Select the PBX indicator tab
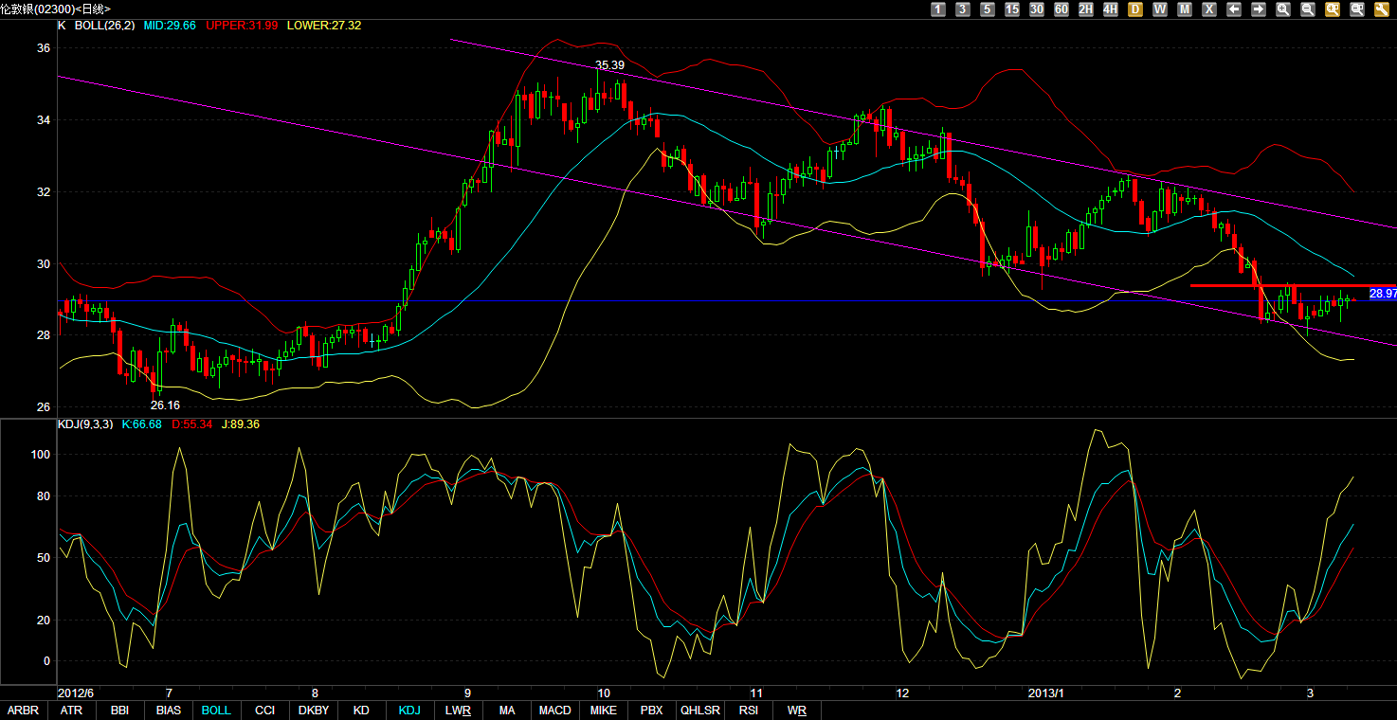The image size is (1397, 720). [x=651, y=711]
